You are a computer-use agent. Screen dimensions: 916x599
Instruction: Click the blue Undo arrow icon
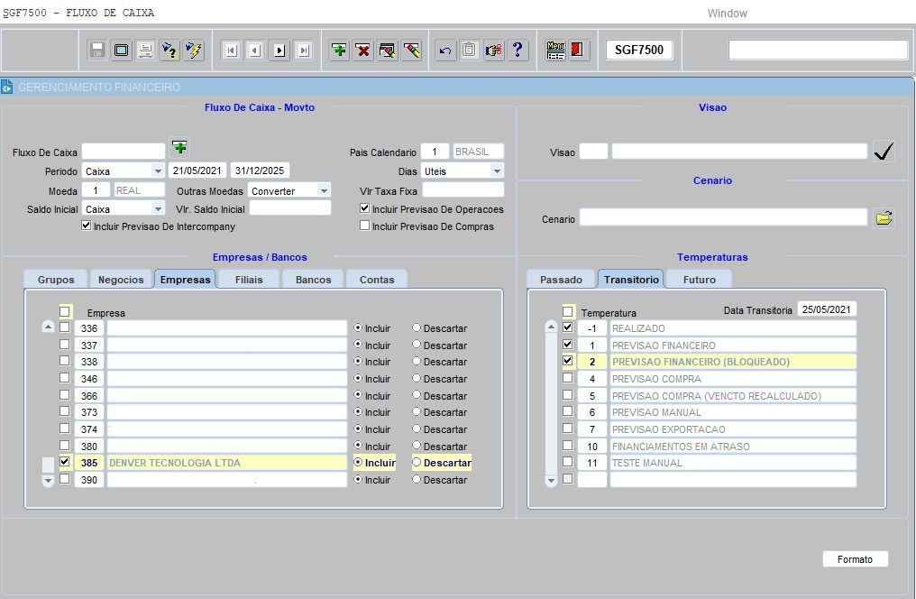(x=445, y=51)
